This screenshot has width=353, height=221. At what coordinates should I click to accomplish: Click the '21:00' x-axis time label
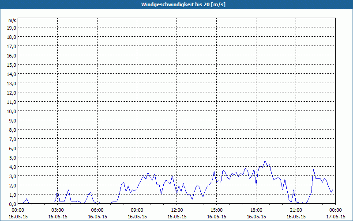[296, 210]
